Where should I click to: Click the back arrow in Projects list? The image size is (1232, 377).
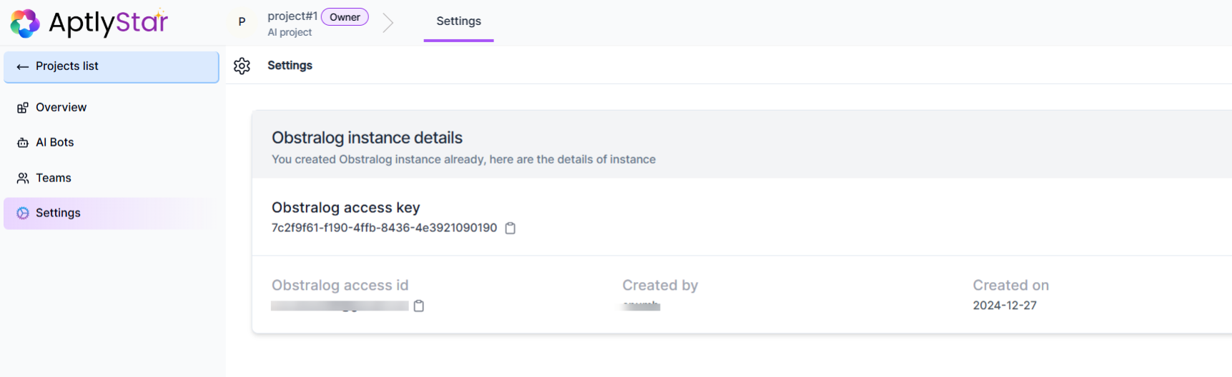[23, 66]
